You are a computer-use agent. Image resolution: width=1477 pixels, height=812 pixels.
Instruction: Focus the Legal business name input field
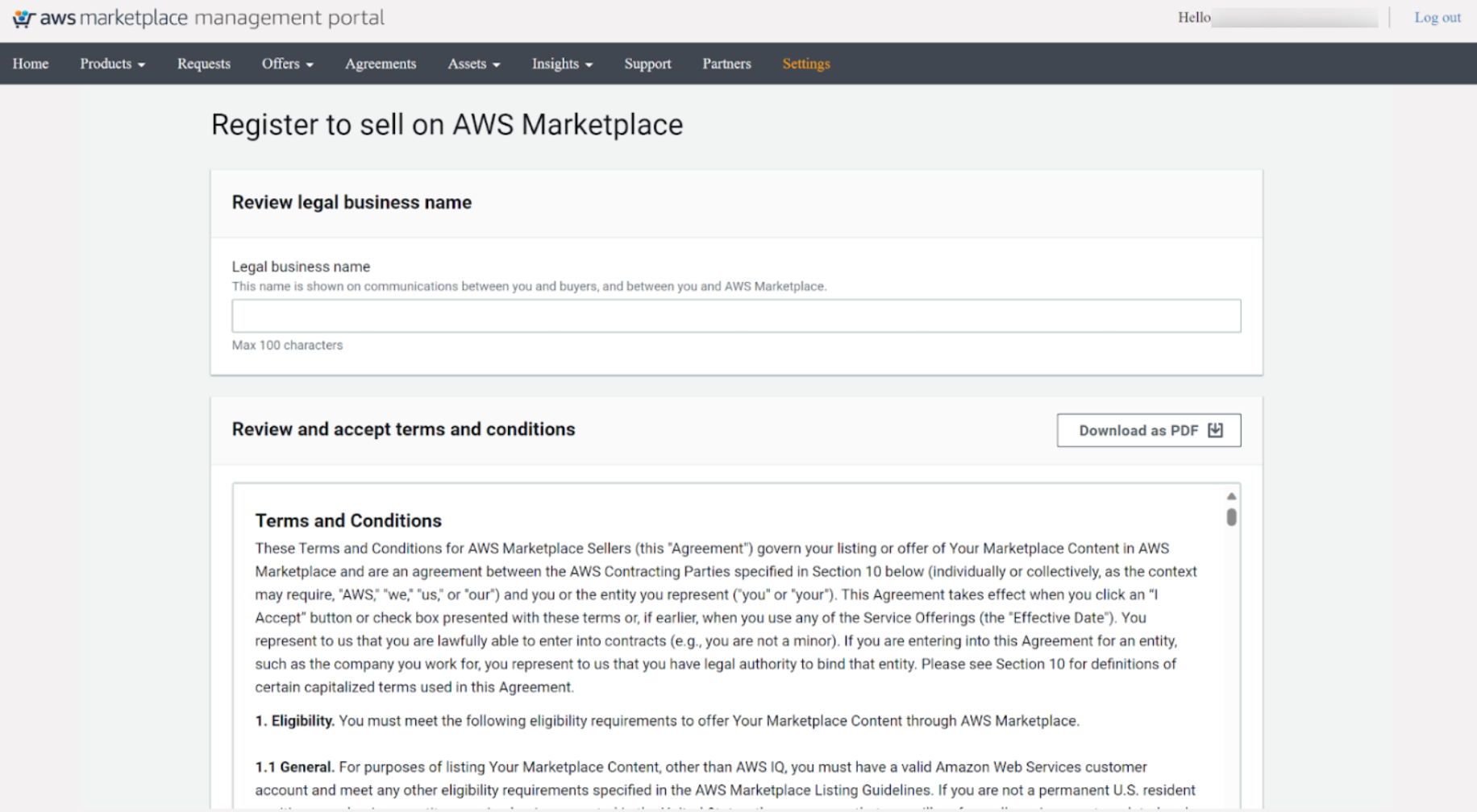point(736,316)
